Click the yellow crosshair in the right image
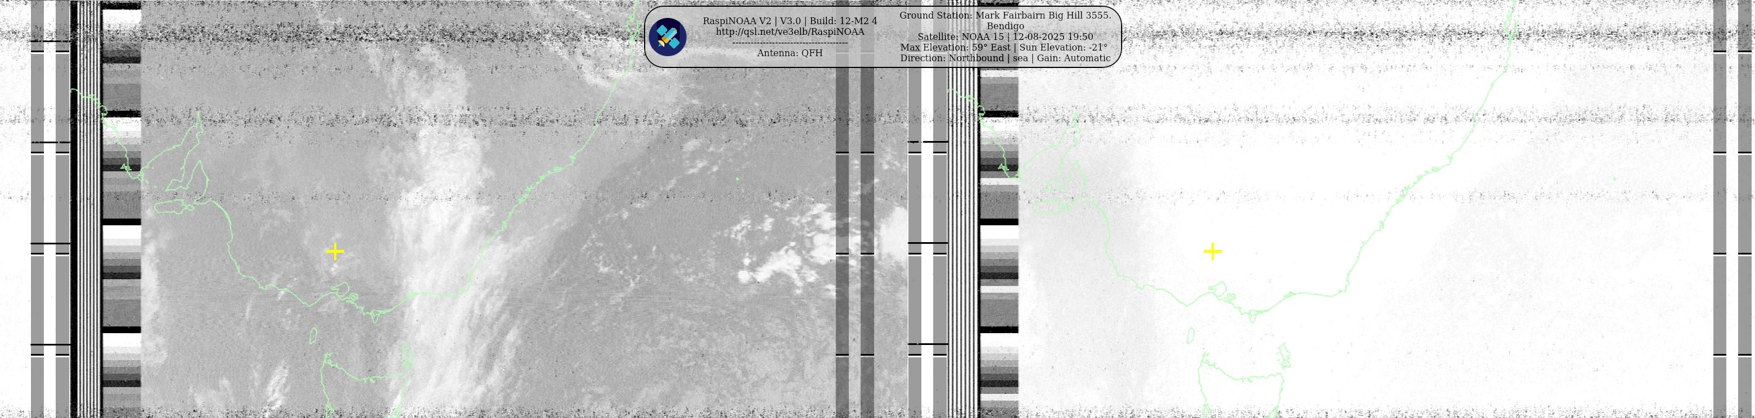1755x418 pixels. [x=1212, y=252]
